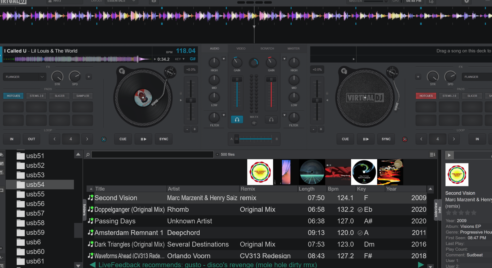Image resolution: width=492 pixels, height=268 pixels.
Task: Click verified key icon on Doppelganger row
Action: point(360,210)
